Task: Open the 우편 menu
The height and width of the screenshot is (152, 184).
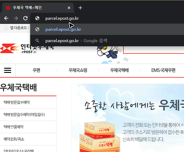Action: [x=36, y=70]
